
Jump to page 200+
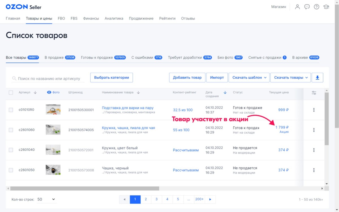[199, 199]
